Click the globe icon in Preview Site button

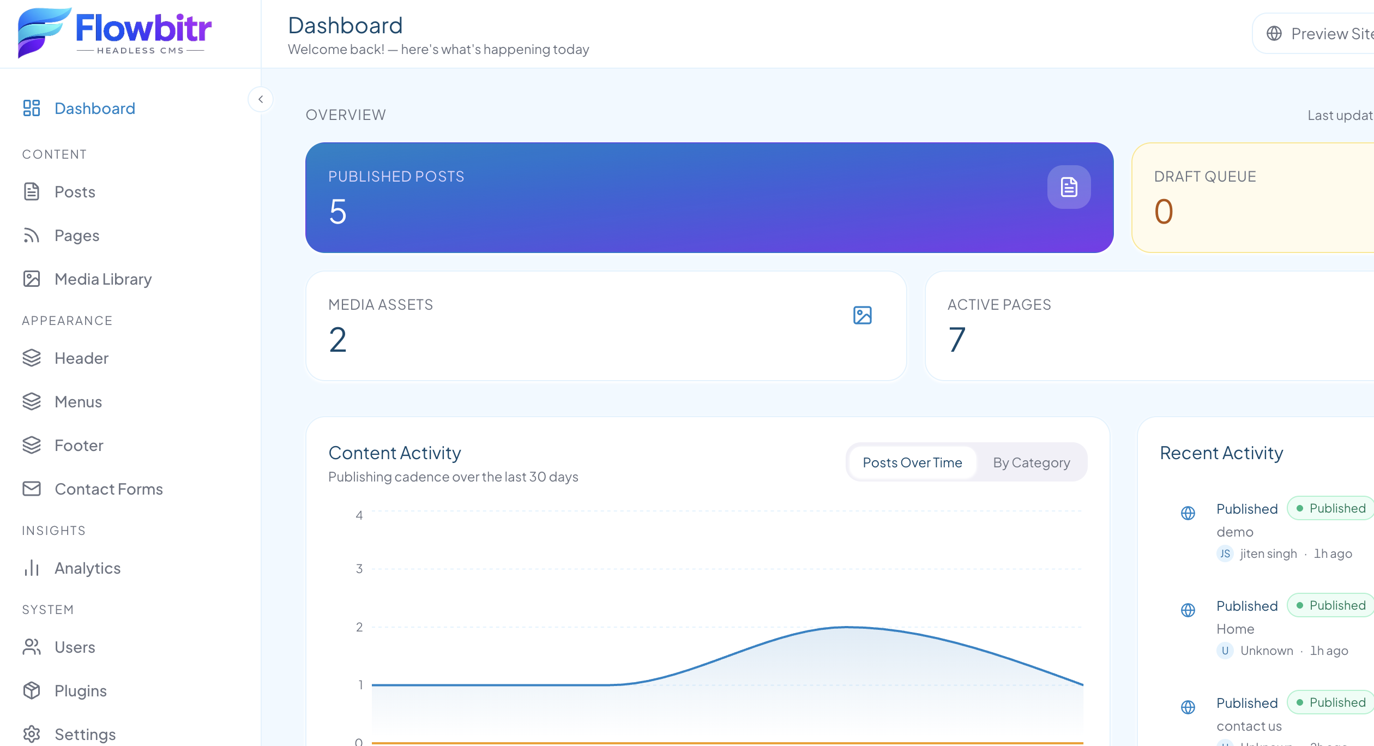pos(1274,33)
